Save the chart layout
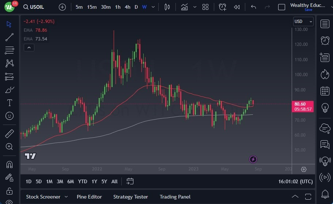Viewport: 333px width, 204px height. click(308, 10)
